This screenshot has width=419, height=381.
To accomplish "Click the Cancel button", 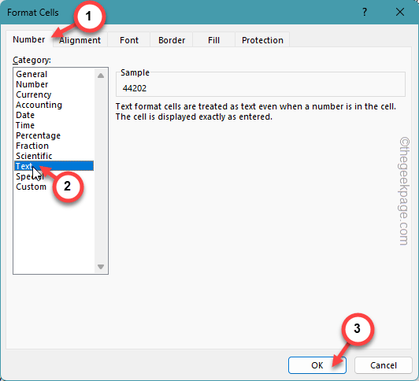I will point(384,365).
